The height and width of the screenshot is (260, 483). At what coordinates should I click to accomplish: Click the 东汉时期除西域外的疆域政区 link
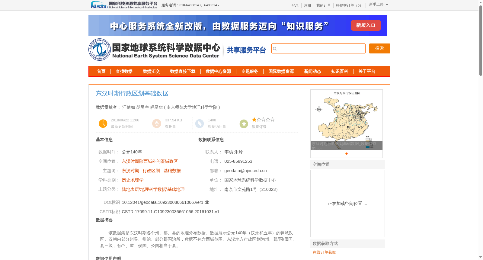coord(150,162)
